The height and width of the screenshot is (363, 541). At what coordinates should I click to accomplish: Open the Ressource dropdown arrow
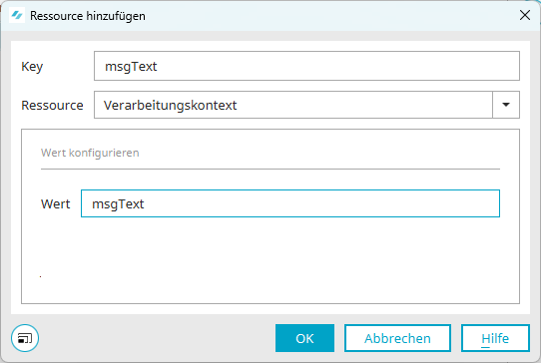[x=506, y=105]
